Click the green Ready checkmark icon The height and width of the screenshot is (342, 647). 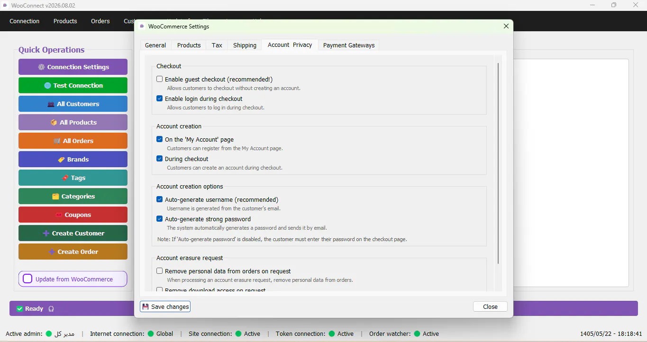[x=20, y=308]
